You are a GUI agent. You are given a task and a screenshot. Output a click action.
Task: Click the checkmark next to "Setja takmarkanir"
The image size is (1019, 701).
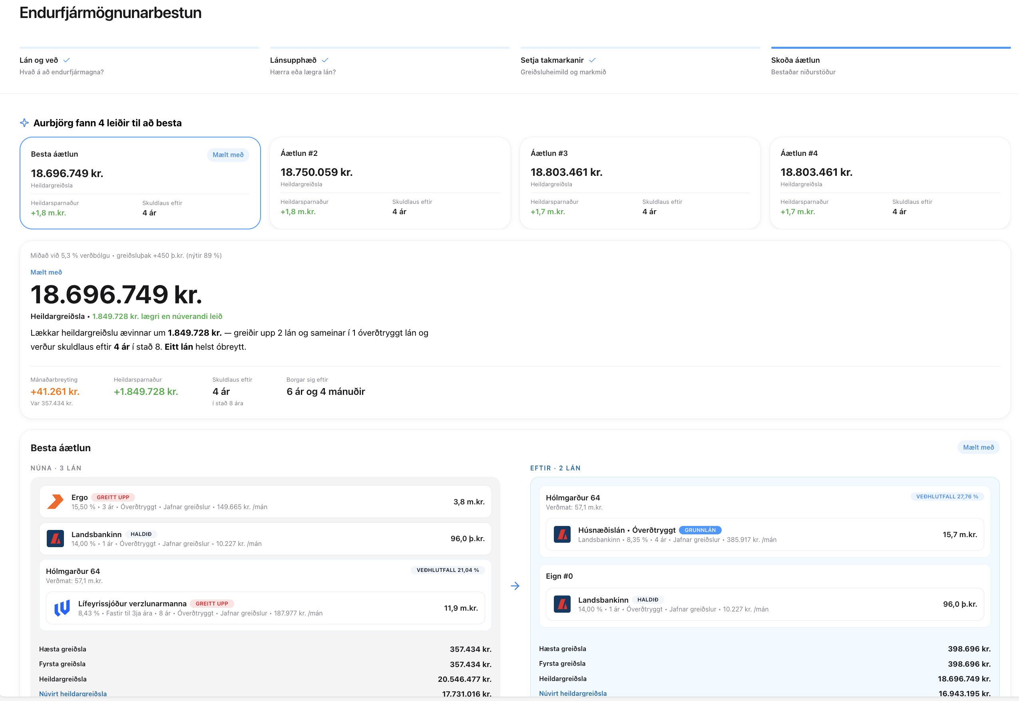click(592, 60)
